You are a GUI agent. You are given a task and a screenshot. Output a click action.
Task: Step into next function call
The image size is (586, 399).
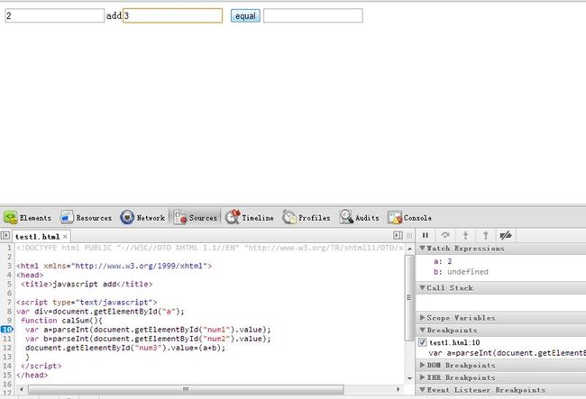(x=466, y=235)
